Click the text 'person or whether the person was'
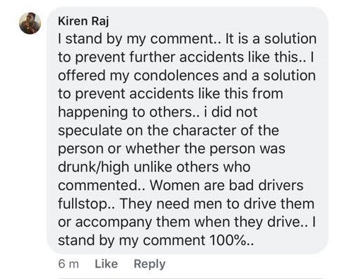Image resolution: width=347 pixels, height=279 pixels. click(172, 149)
